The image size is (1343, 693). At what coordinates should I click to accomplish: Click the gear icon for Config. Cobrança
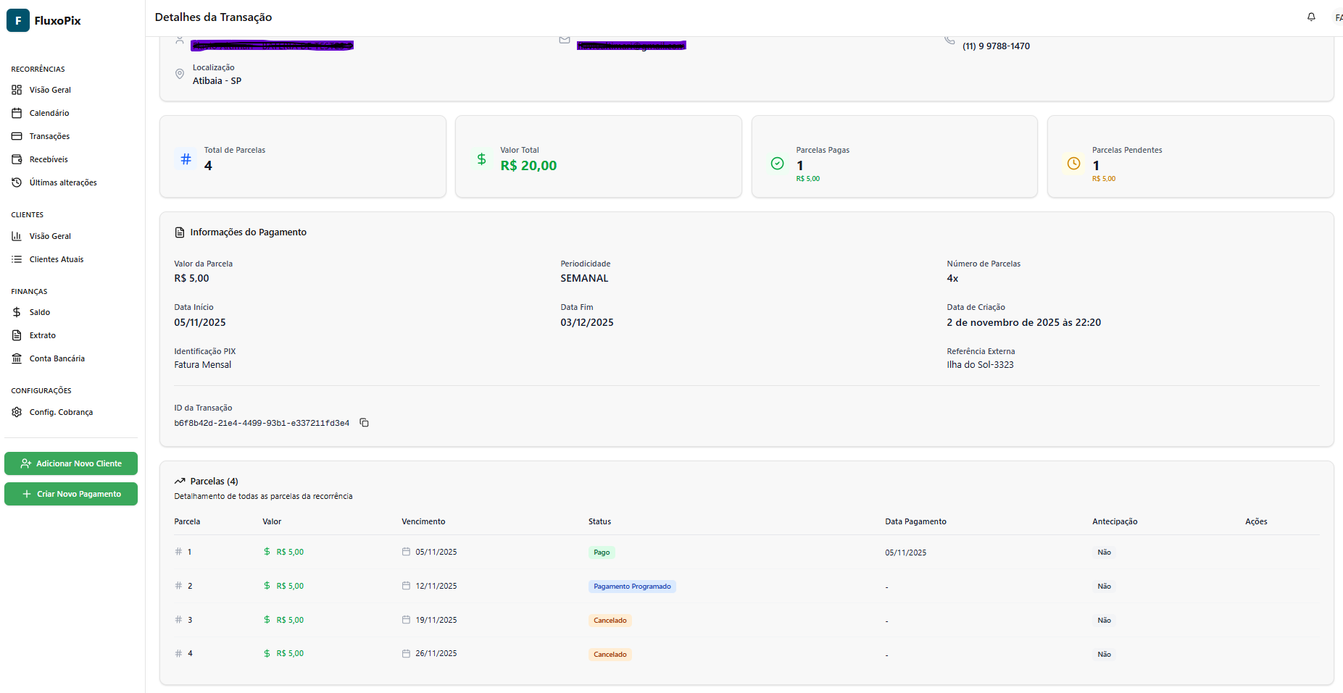[x=17, y=412]
